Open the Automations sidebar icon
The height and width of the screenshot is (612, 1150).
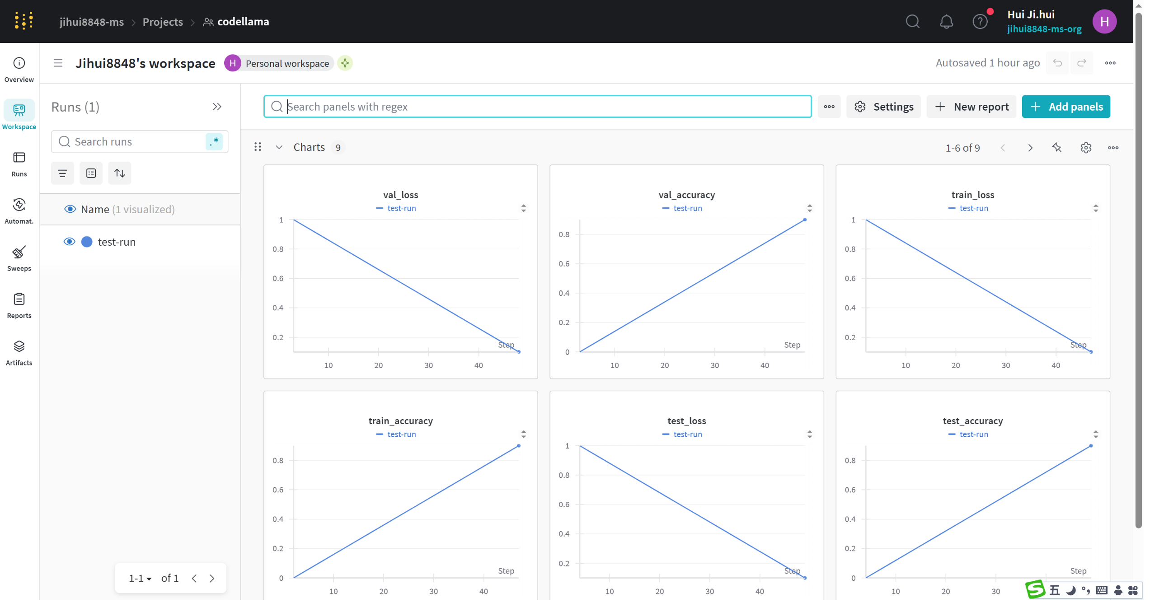pyautogui.click(x=19, y=210)
